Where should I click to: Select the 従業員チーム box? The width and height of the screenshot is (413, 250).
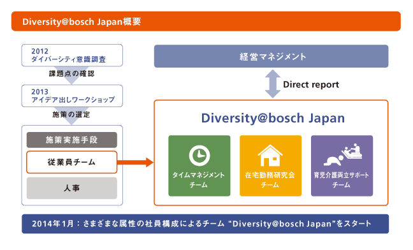click(x=71, y=162)
